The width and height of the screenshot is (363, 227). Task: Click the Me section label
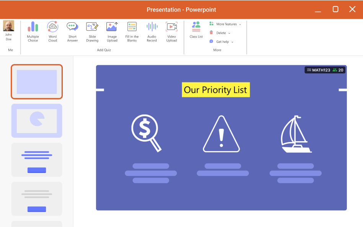pyautogui.click(x=10, y=50)
